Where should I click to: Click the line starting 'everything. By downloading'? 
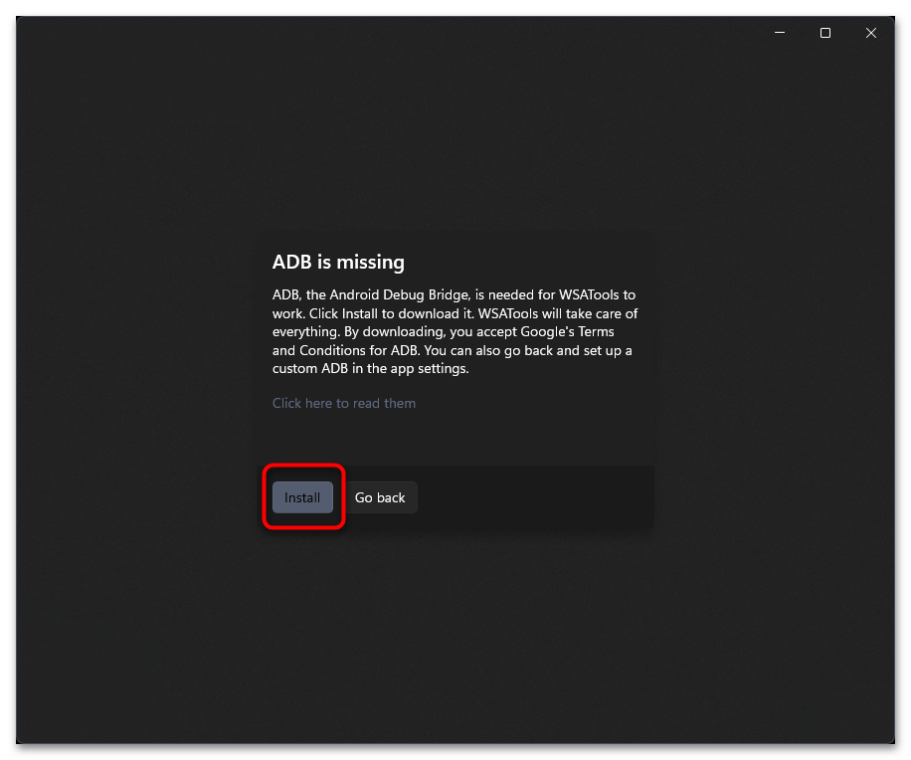(444, 332)
